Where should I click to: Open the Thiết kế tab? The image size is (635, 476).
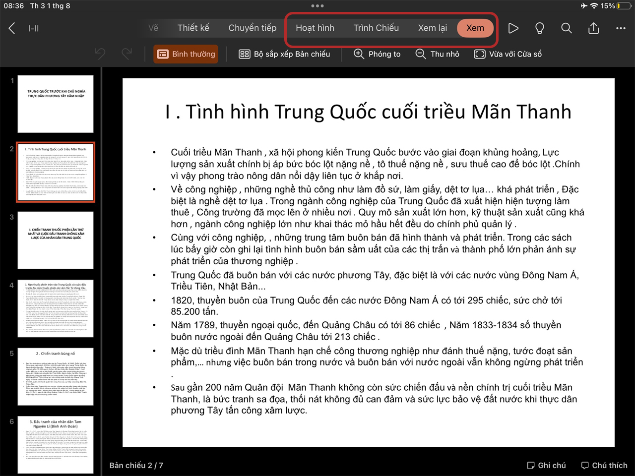tap(193, 28)
